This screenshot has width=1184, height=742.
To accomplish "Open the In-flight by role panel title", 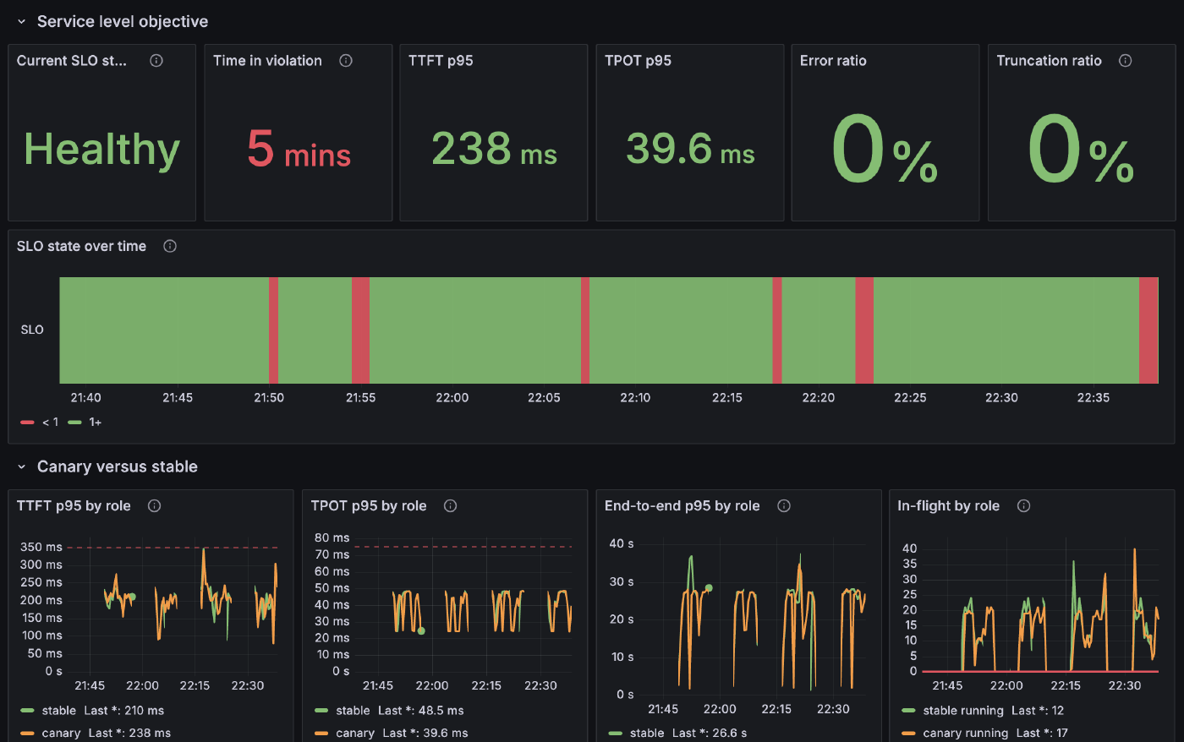I will click(x=948, y=506).
